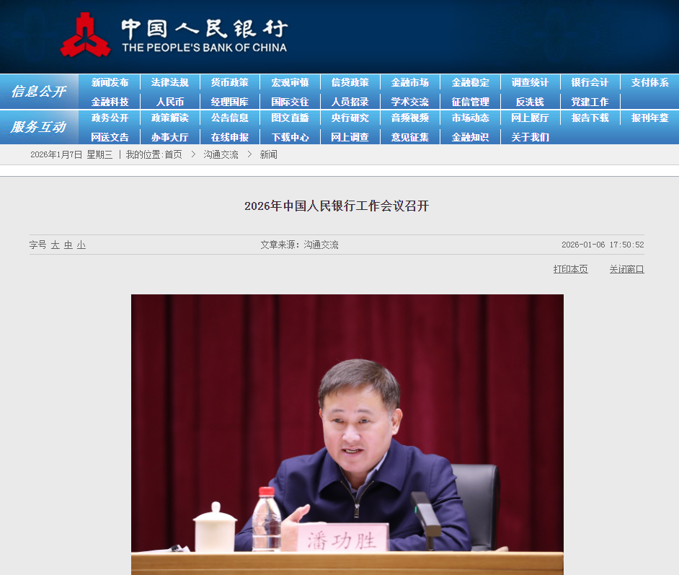Screen dimensions: 679x575
Task: Print this page via 打印本页
Action: [569, 268]
